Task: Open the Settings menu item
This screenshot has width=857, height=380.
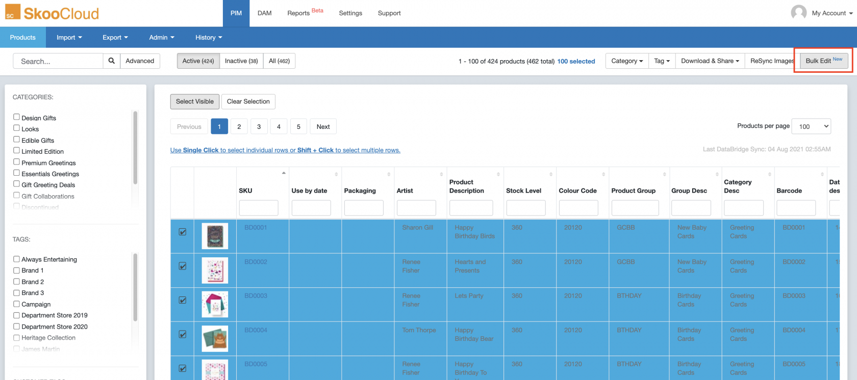Action: click(350, 13)
